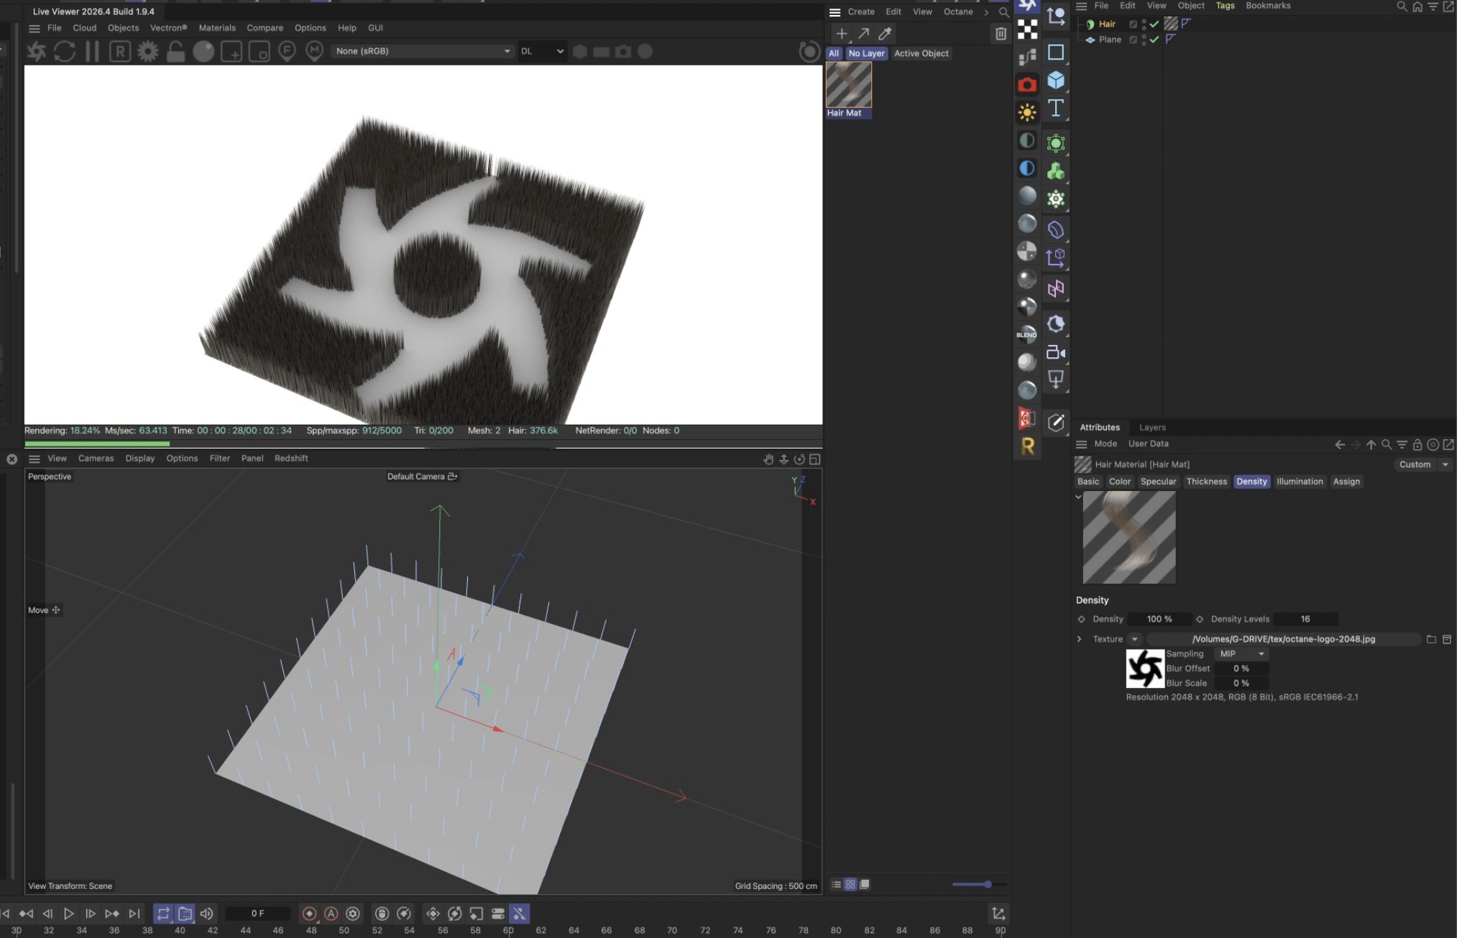
Task: Open Bookmarks in Object Manager
Action: 1268,6
